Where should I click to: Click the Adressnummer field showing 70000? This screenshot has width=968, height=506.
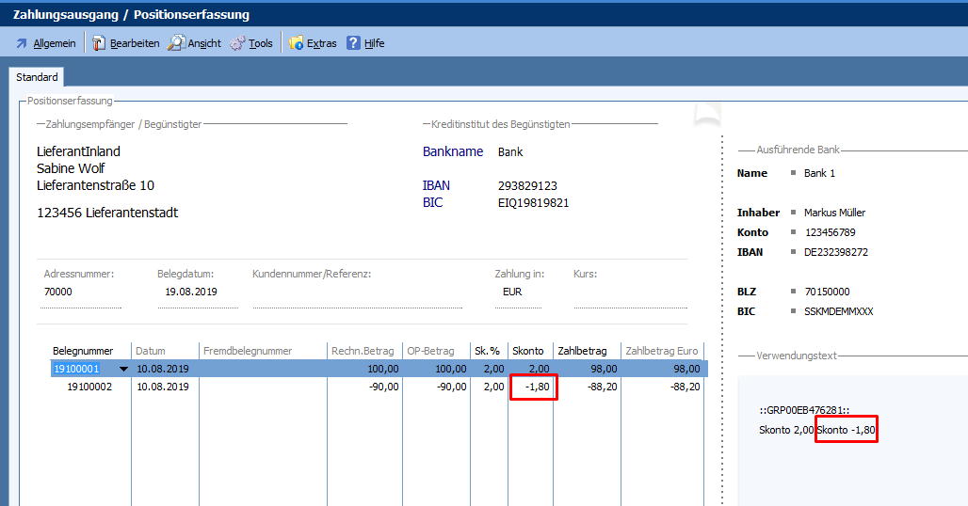(82, 293)
